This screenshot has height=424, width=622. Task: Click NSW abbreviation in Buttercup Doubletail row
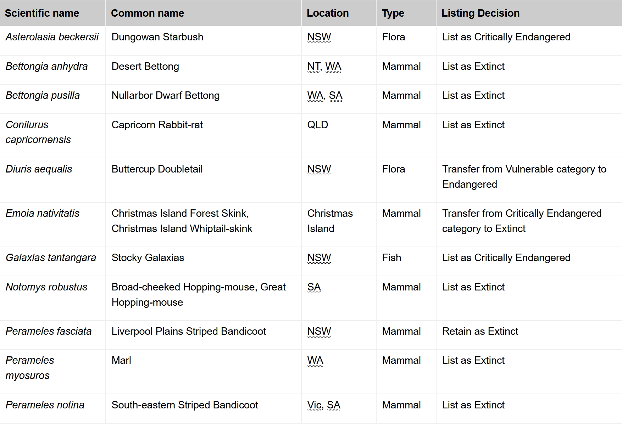(x=319, y=169)
